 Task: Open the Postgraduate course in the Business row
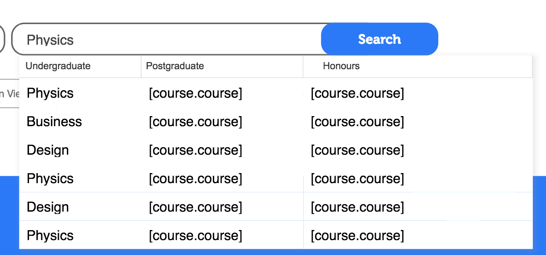click(x=196, y=122)
